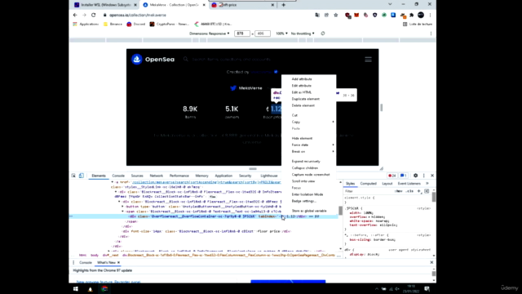Open DevTools settings gear

click(415, 176)
